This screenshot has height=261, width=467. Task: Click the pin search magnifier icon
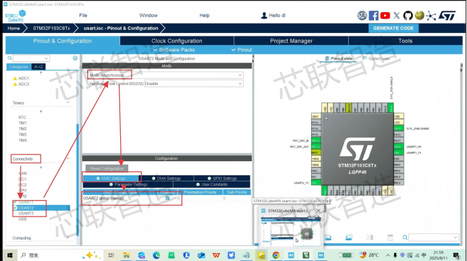tap(405, 237)
